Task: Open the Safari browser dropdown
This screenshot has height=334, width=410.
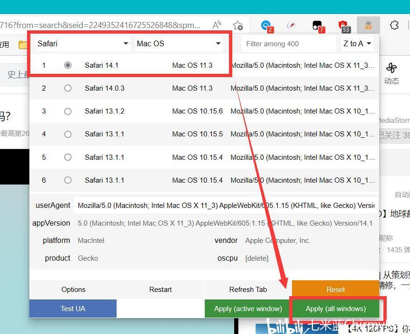Action: pyautogui.click(x=83, y=43)
